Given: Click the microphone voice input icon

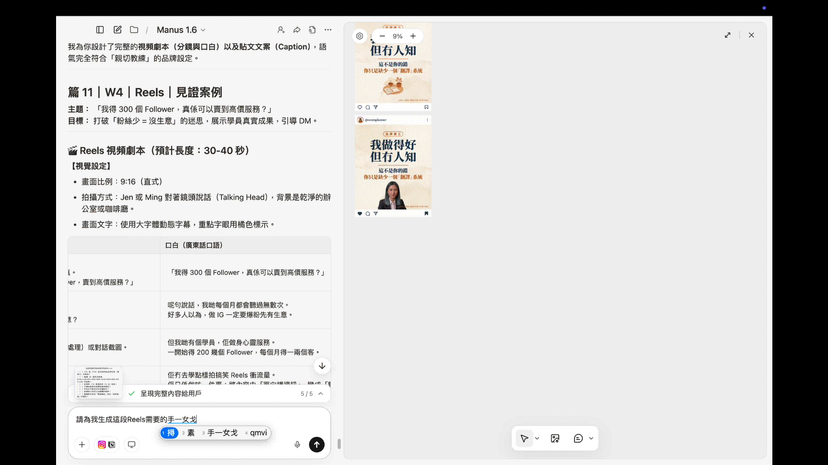Looking at the screenshot, I should (x=297, y=445).
